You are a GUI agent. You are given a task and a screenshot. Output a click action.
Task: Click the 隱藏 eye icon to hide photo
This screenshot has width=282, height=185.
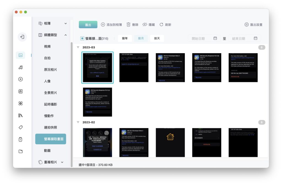145,24
